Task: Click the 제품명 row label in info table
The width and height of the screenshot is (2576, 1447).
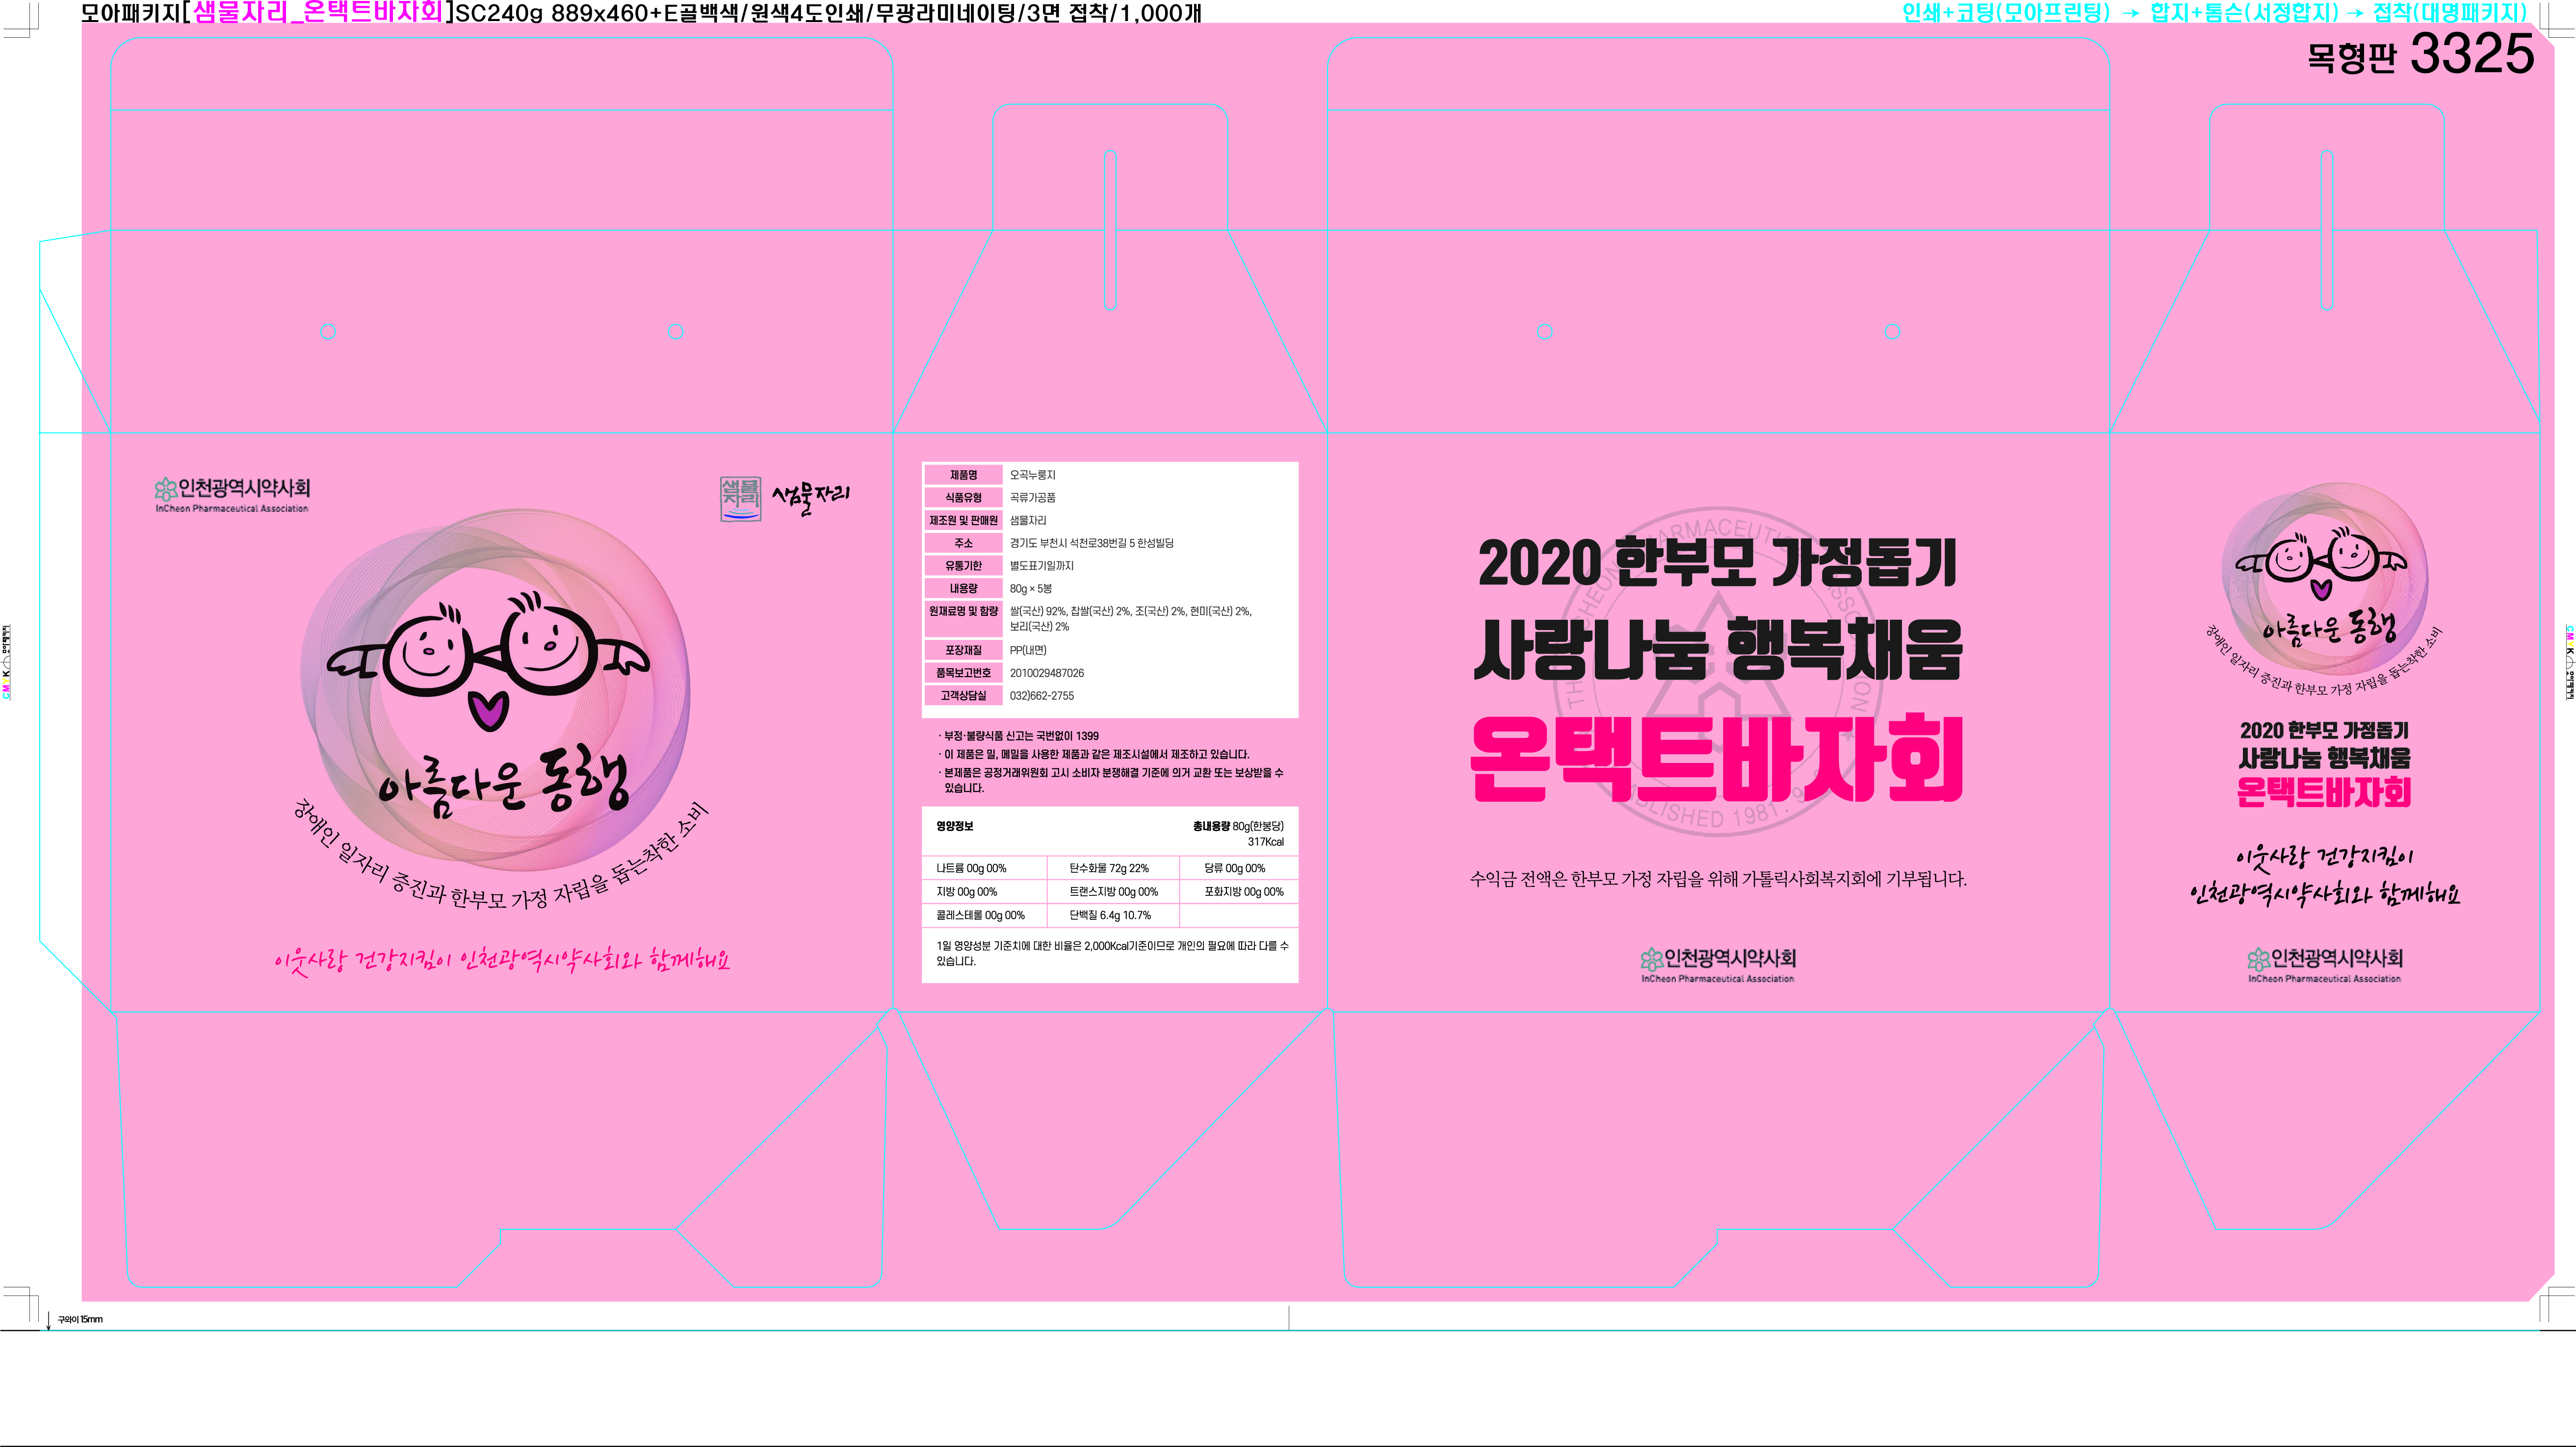Action: point(963,475)
